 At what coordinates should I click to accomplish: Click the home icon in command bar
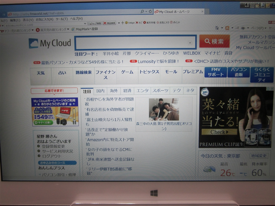pos(217,28)
